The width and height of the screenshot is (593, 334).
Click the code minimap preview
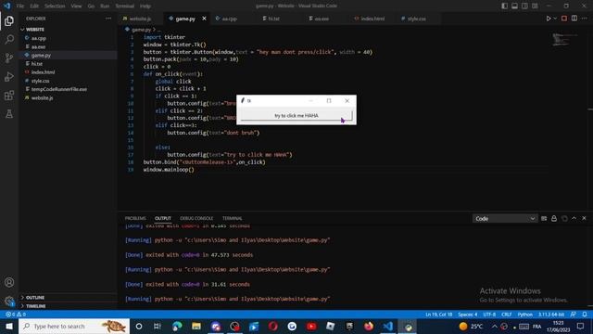(x=564, y=40)
